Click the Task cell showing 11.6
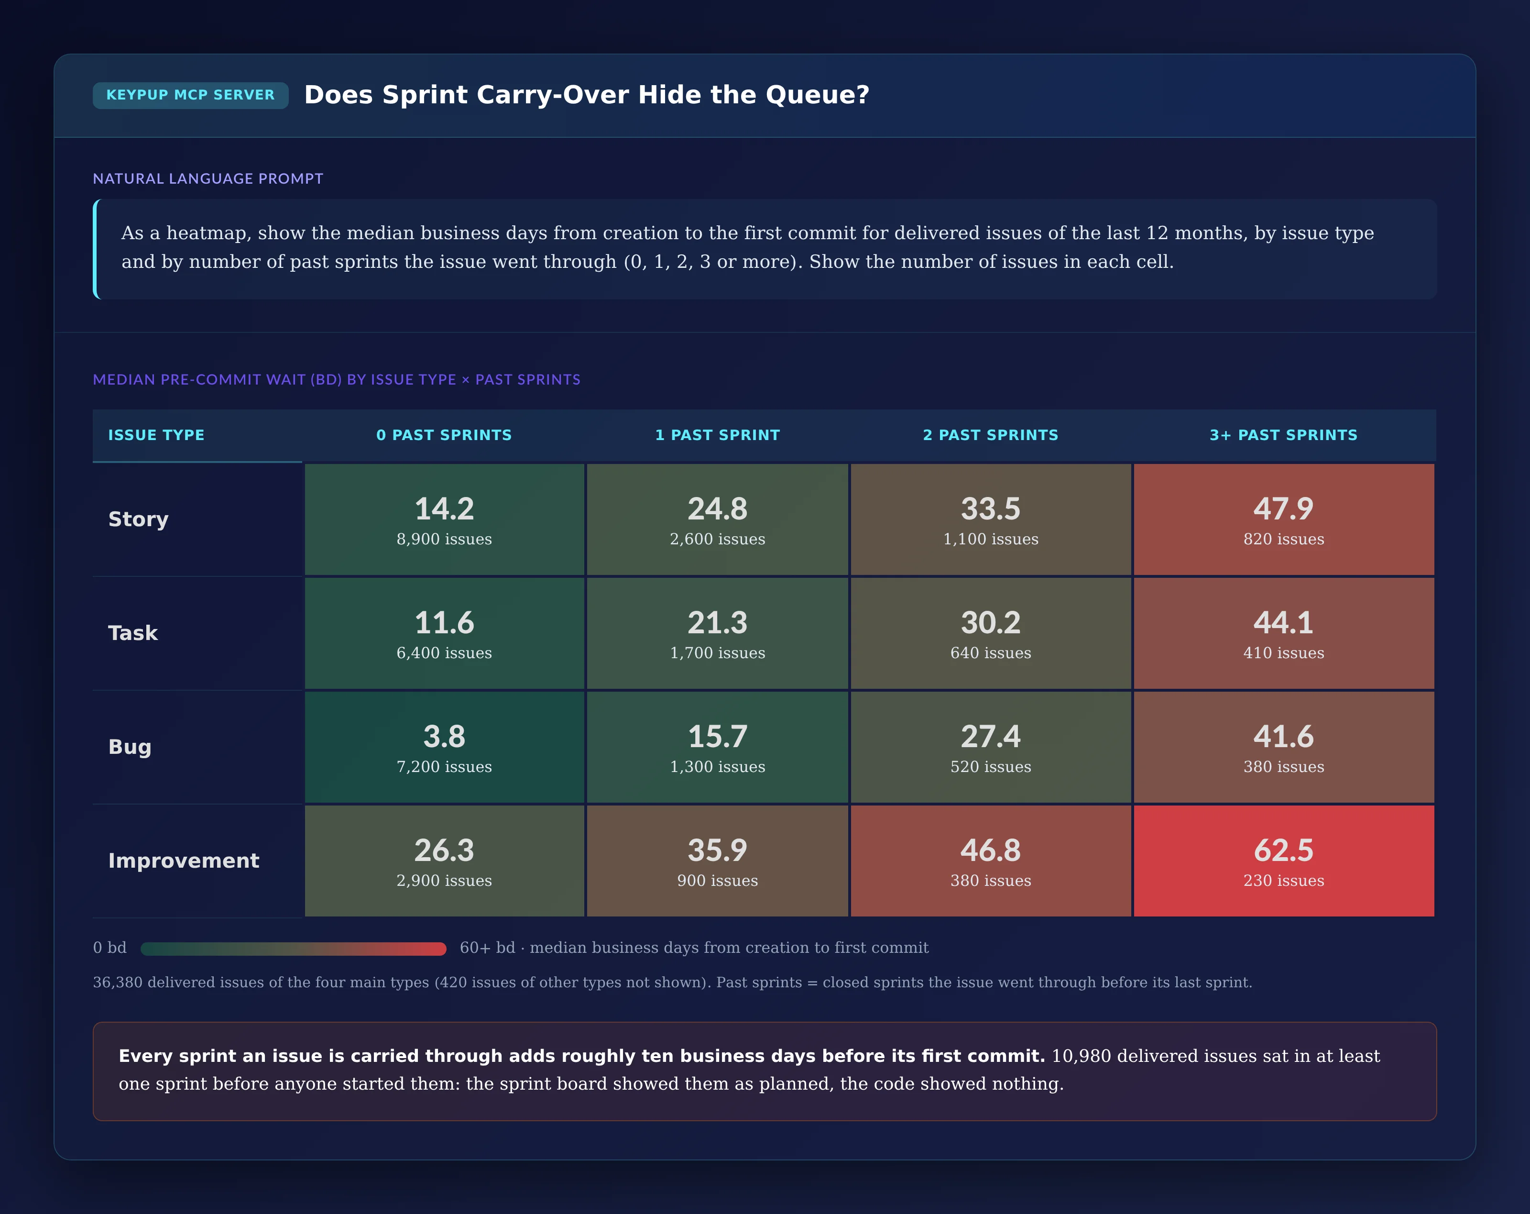The image size is (1530, 1214). [x=444, y=633]
